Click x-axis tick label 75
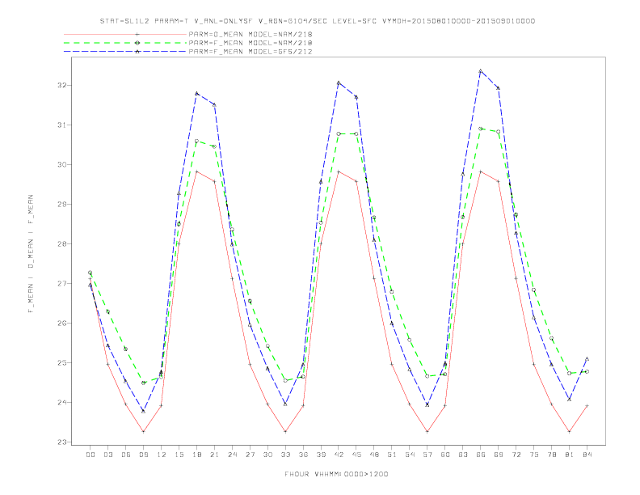Screen dimensions: 640x495 pyautogui.click(x=534, y=455)
